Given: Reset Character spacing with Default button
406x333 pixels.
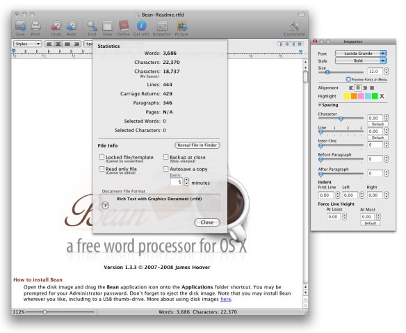Looking at the screenshot, I should pos(377,124).
